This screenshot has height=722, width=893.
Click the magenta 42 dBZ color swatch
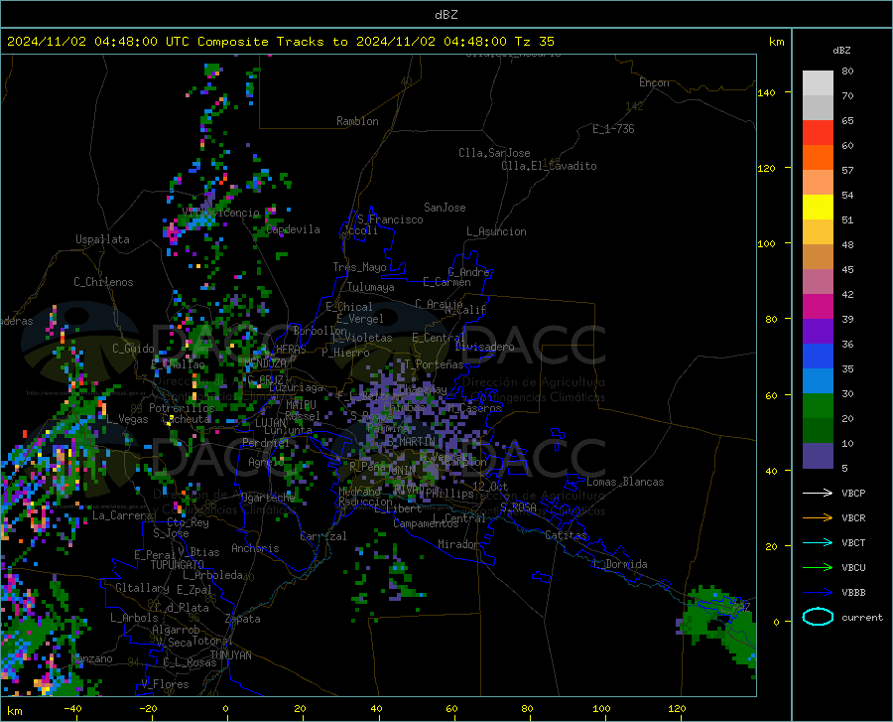point(818,306)
